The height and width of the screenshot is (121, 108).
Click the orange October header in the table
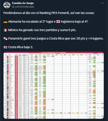point(58,53)
